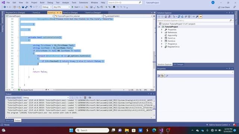Click the Windows Start button on taskbar

[71, 130]
